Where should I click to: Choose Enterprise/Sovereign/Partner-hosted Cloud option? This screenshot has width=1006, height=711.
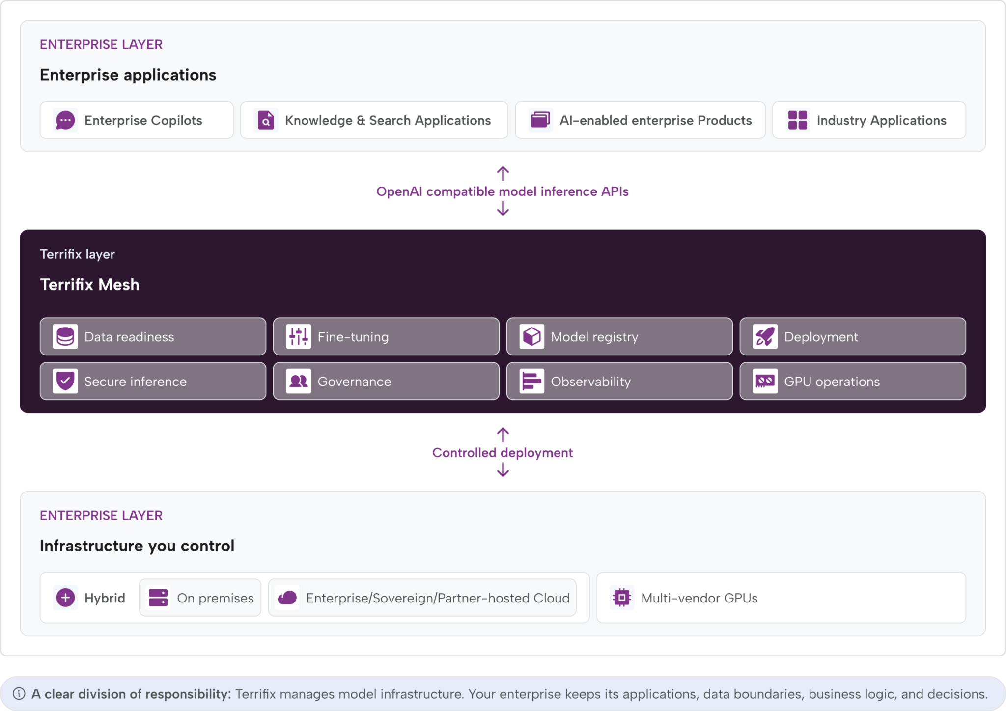[x=422, y=598]
